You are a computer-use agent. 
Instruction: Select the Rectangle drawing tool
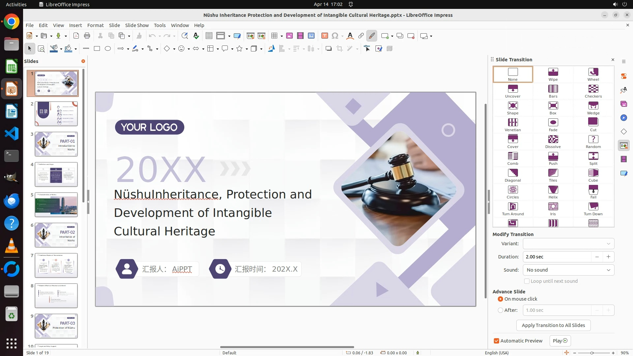pos(97,49)
